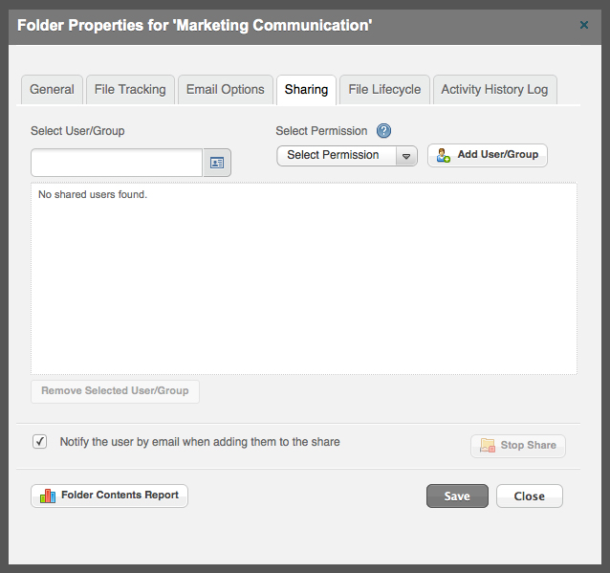Click the Close button
Image resolution: width=610 pixels, height=573 pixels.
click(530, 496)
